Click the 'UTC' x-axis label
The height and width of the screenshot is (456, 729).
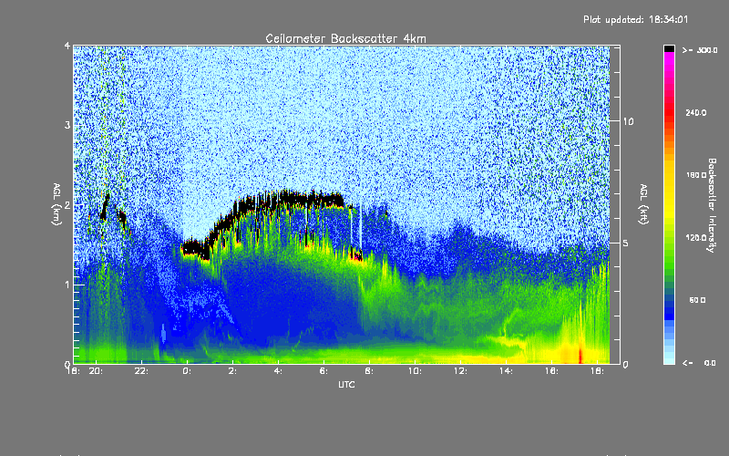click(x=346, y=384)
